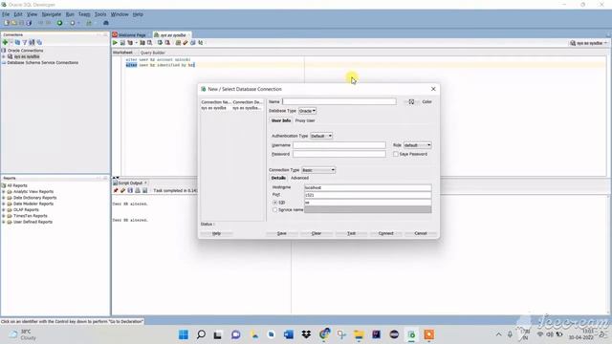Click the Test button
The height and width of the screenshot is (344, 612).
pos(351,233)
